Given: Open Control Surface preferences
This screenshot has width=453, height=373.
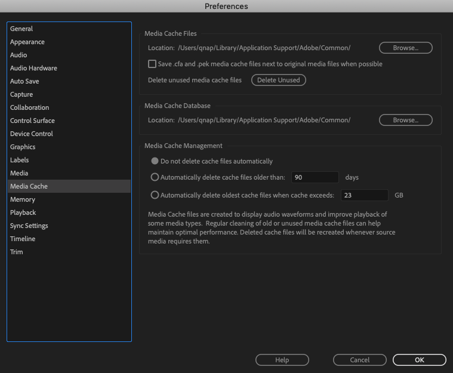Looking at the screenshot, I should click(69, 121).
